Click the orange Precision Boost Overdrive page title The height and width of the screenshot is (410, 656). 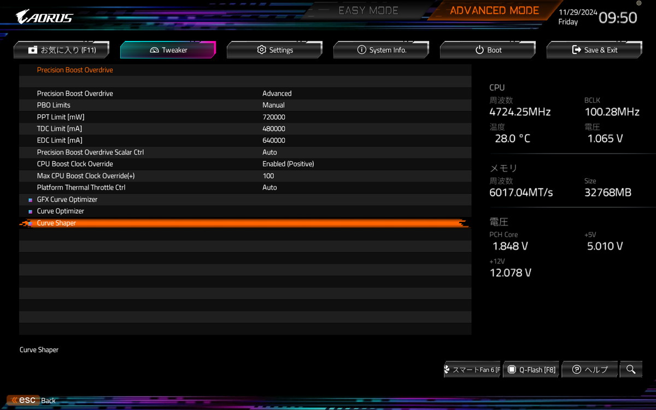(x=75, y=70)
